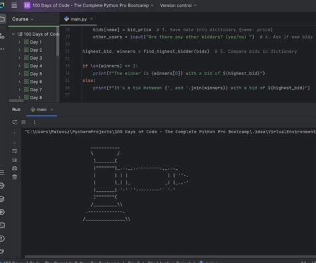Open the main hamburger menu
316x263 pixels.
click(14, 5)
